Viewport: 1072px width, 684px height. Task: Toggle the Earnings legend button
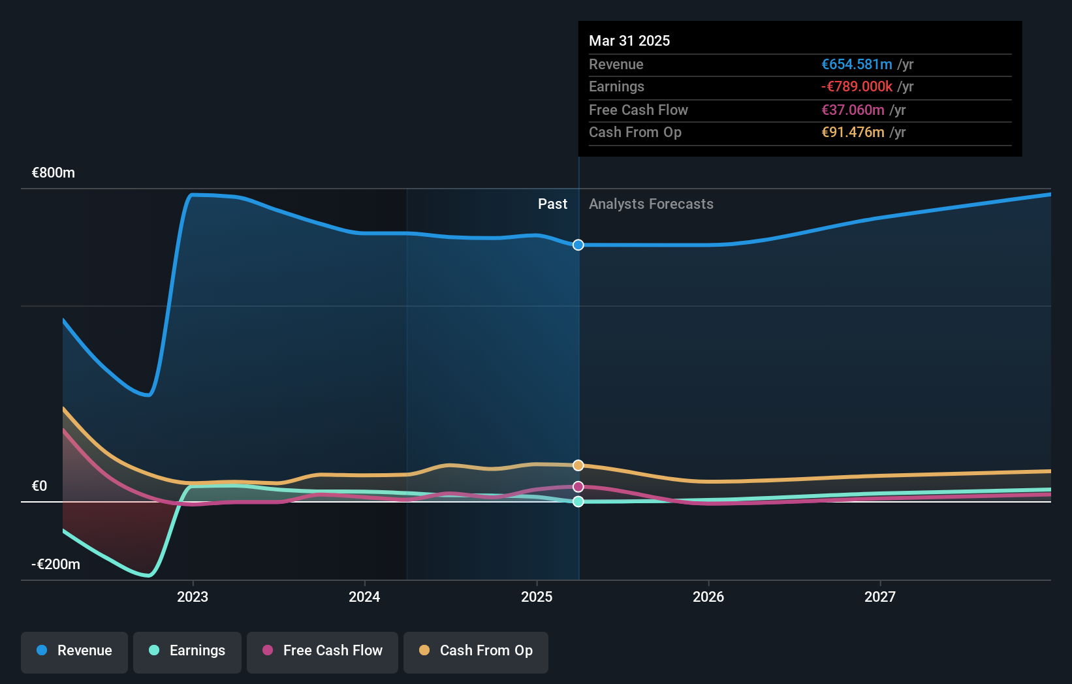tap(187, 651)
